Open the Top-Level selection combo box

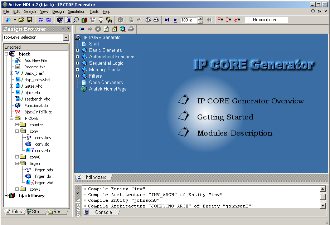(x=66, y=38)
